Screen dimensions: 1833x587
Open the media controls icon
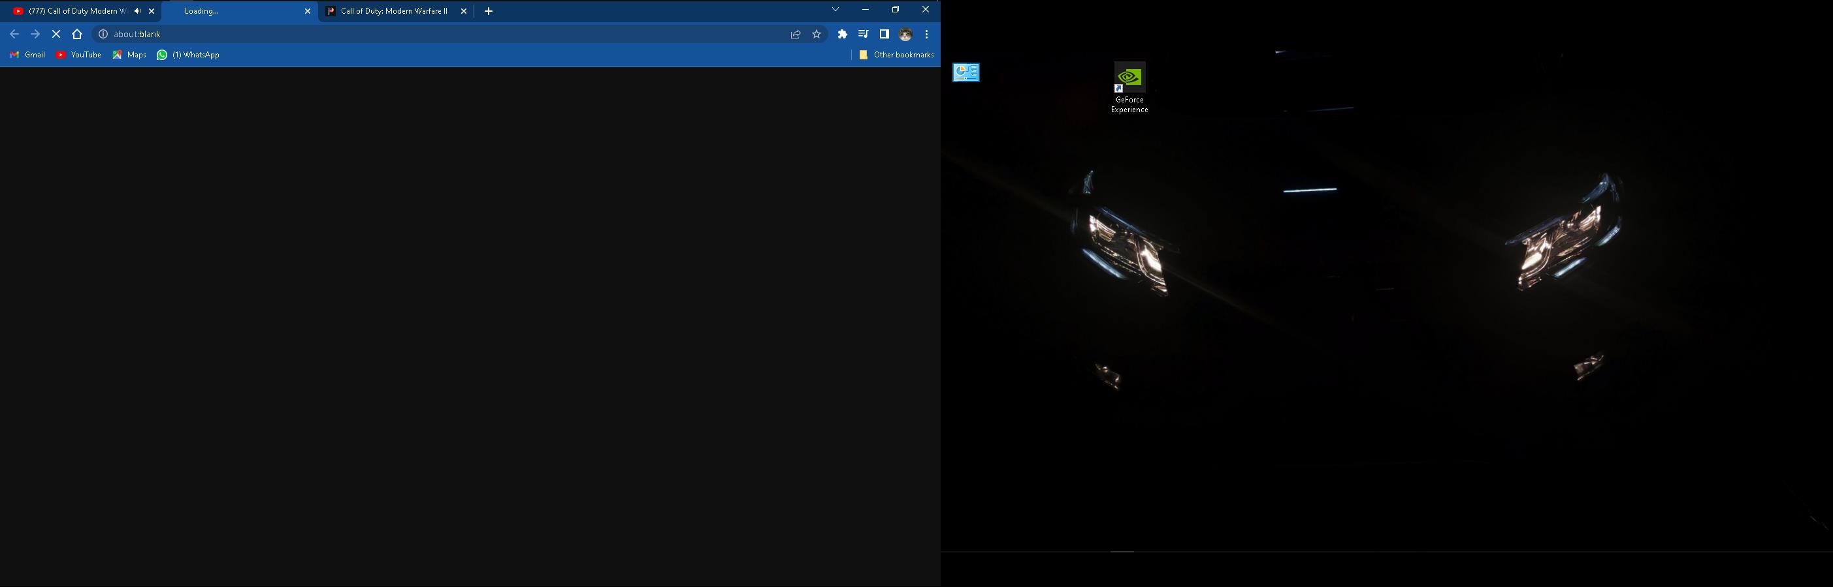(x=863, y=34)
